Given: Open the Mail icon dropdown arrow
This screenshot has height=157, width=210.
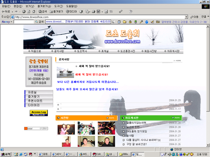Looking at the screenshot, I should click(x=89, y=12).
